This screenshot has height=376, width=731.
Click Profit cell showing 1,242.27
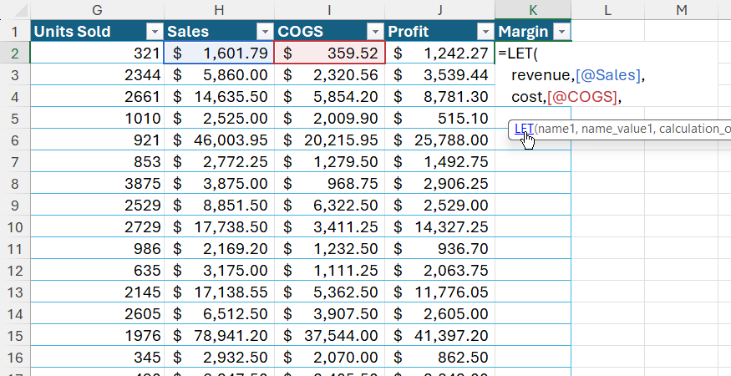coord(439,53)
